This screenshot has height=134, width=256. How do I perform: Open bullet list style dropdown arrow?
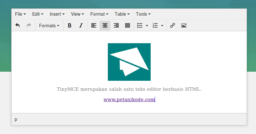147,26
